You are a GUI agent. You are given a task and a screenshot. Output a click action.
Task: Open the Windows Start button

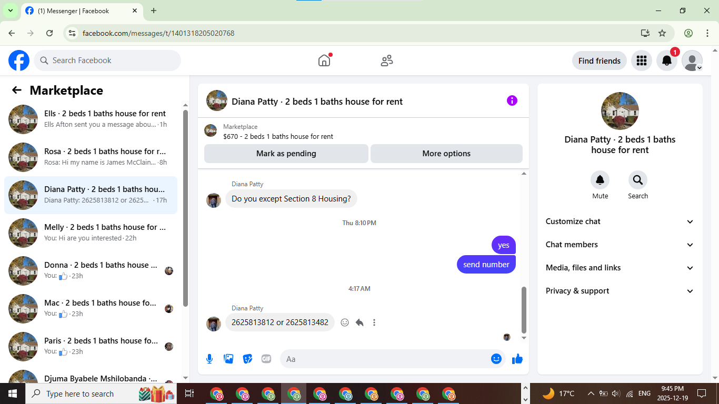coord(13,393)
